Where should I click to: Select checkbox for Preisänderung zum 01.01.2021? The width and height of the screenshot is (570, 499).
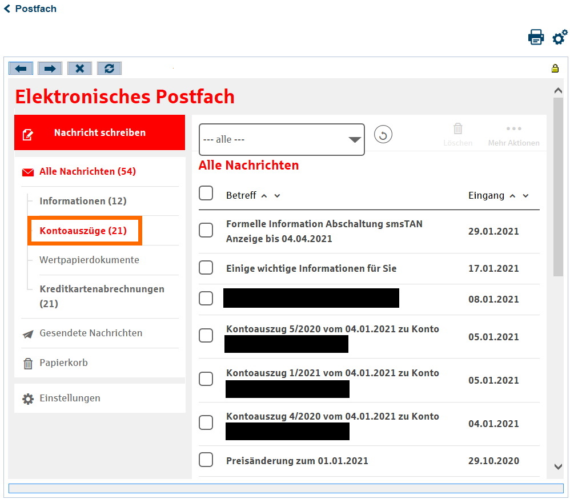coord(206,460)
